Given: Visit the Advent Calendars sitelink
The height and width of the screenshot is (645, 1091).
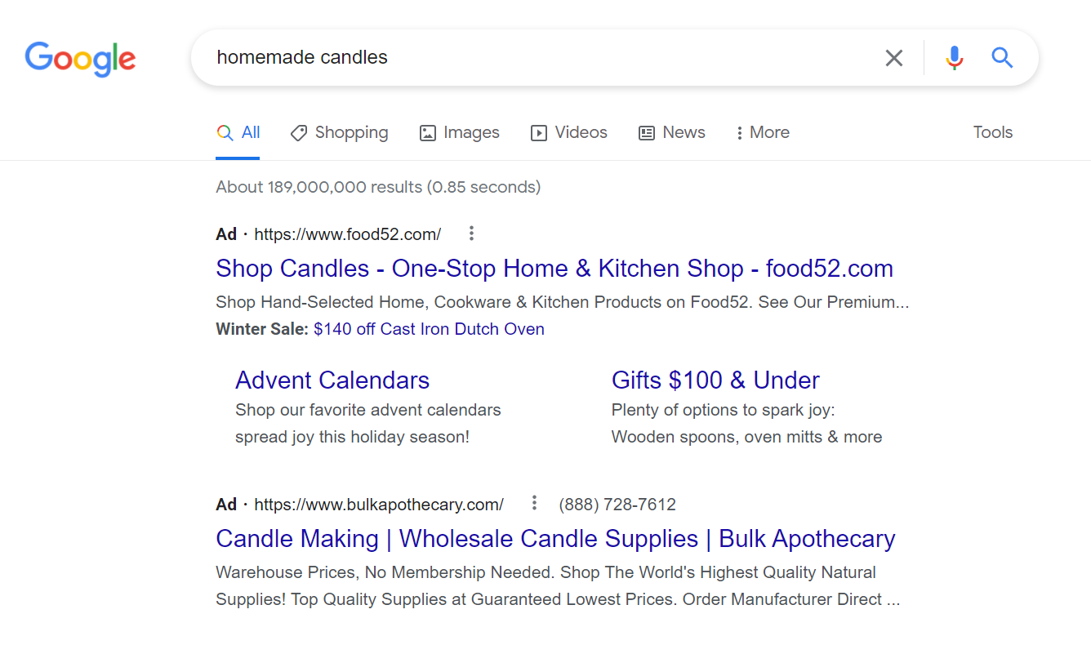Looking at the screenshot, I should 332,380.
